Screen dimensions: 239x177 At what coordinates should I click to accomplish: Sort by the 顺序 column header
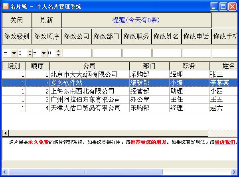coord(38,66)
